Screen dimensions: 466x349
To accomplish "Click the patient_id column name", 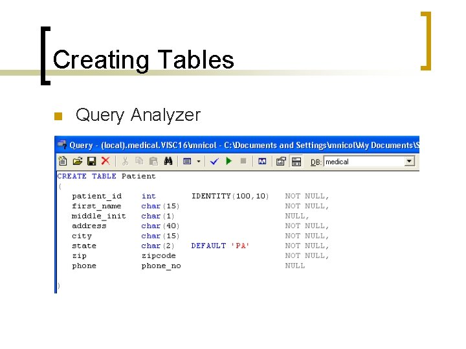I will 97,196.
